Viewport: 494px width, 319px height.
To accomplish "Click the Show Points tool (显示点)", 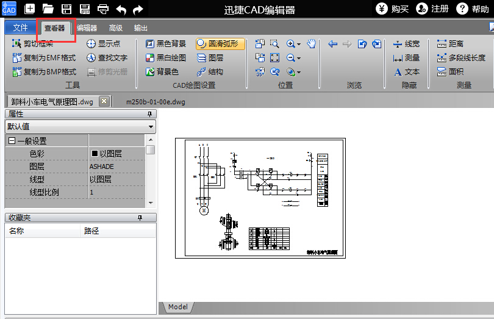I will pyautogui.click(x=103, y=43).
